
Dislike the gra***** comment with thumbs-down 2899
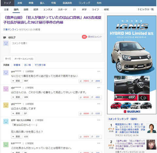pyautogui.click(x=96, y=81)
